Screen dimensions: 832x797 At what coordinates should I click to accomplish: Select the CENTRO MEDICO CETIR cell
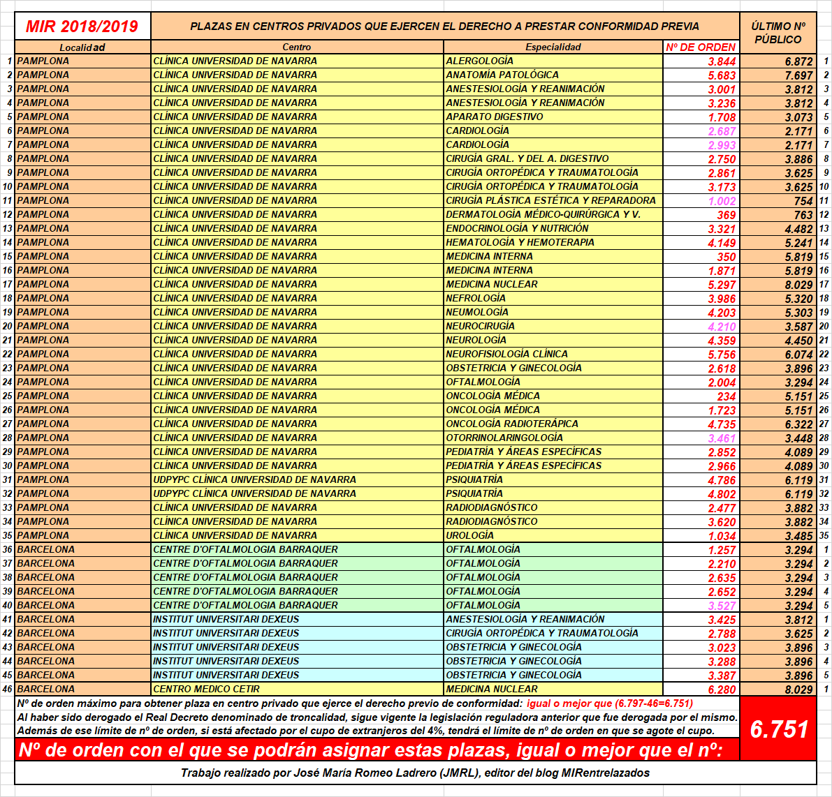click(297, 689)
